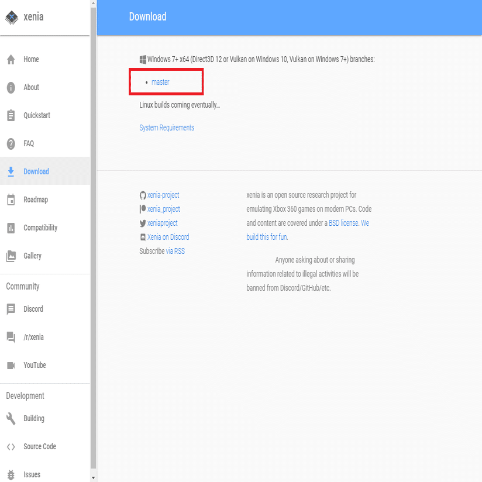Image resolution: width=482 pixels, height=482 pixels.
Task: Click the Download page header title
Action: click(x=147, y=16)
